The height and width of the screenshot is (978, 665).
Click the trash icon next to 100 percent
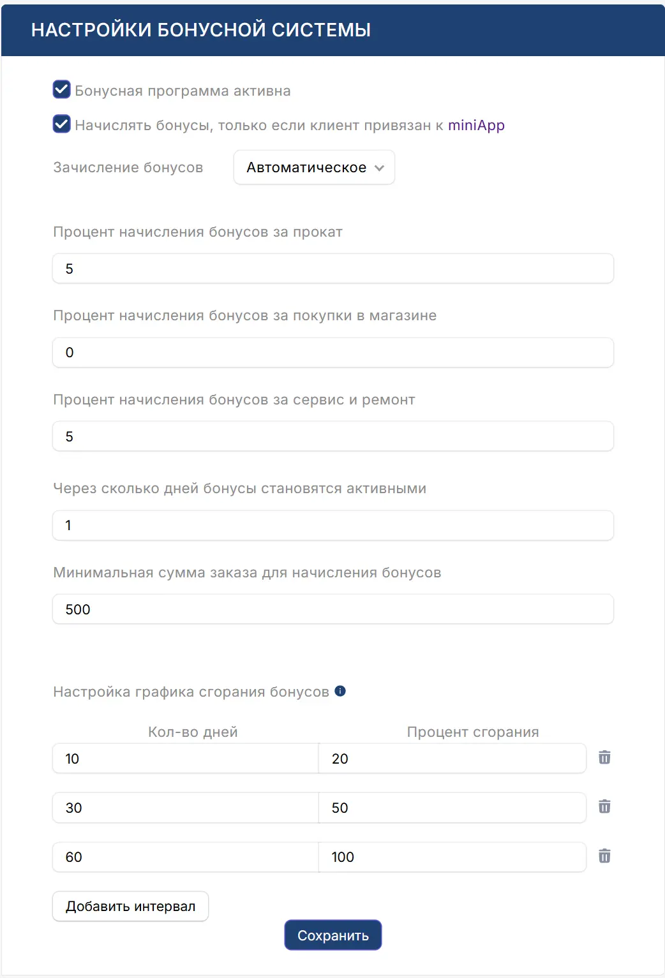pos(604,857)
